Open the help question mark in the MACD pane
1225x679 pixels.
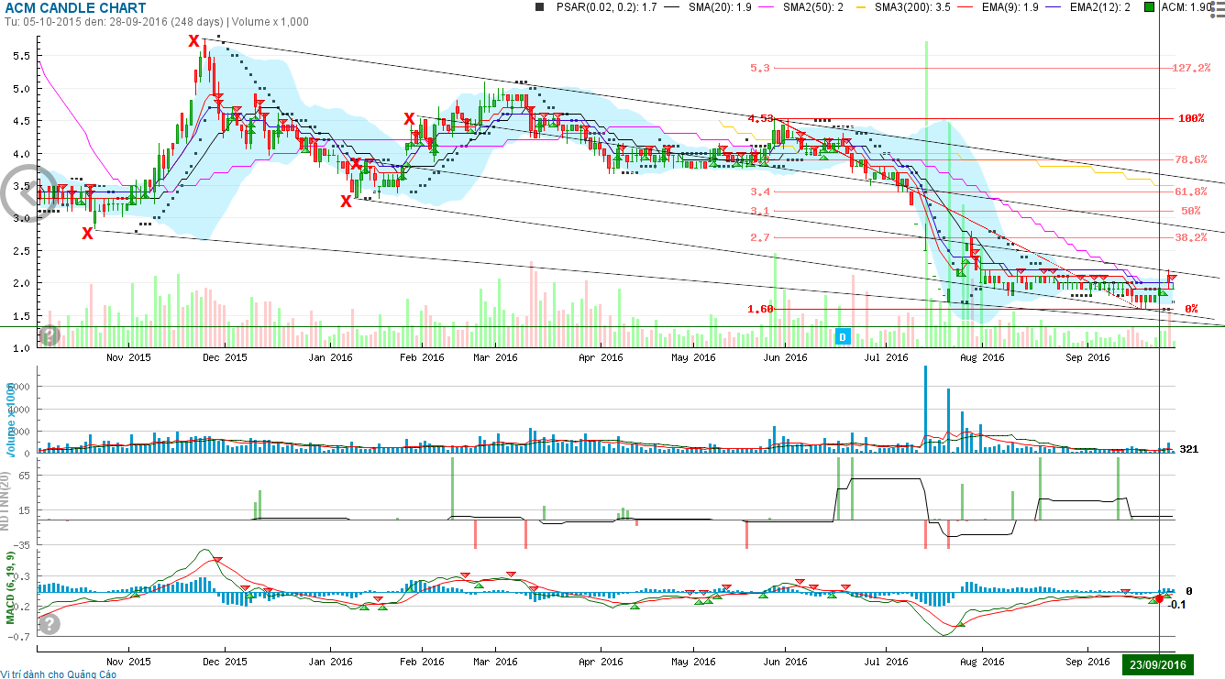pos(50,624)
